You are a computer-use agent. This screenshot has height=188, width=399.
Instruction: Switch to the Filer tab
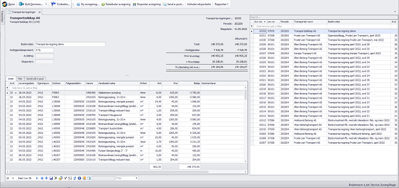[20, 79]
